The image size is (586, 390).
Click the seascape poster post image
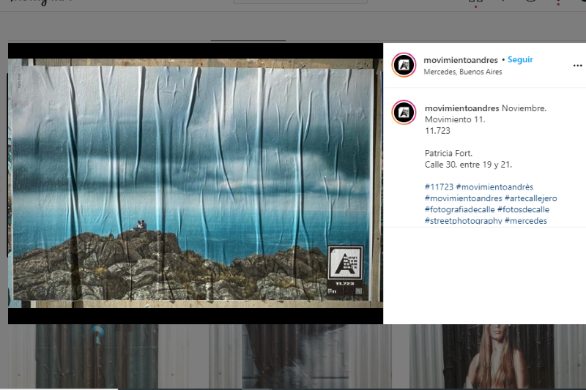tap(195, 183)
